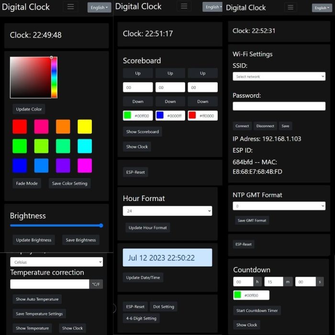Click the Connect Wi-Fi button

tap(242, 126)
